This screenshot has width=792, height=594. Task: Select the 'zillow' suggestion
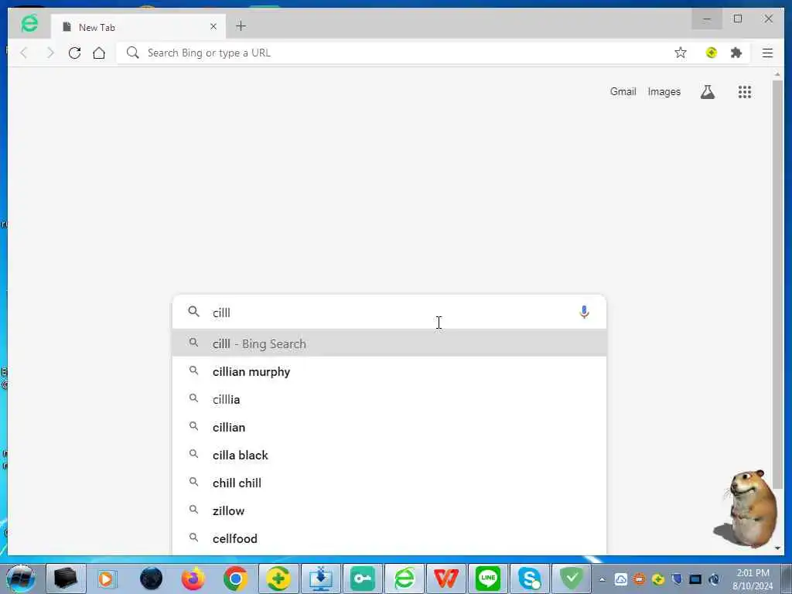(x=389, y=510)
